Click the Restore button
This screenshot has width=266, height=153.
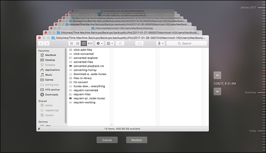click(x=137, y=140)
